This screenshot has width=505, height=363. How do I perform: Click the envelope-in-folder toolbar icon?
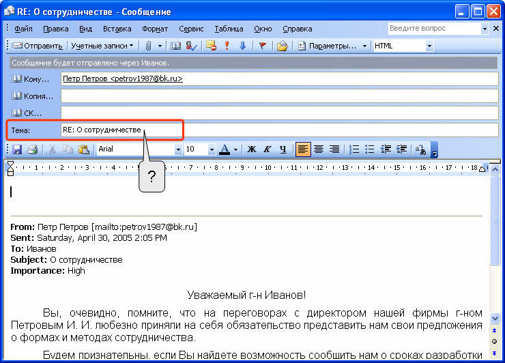(x=282, y=46)
